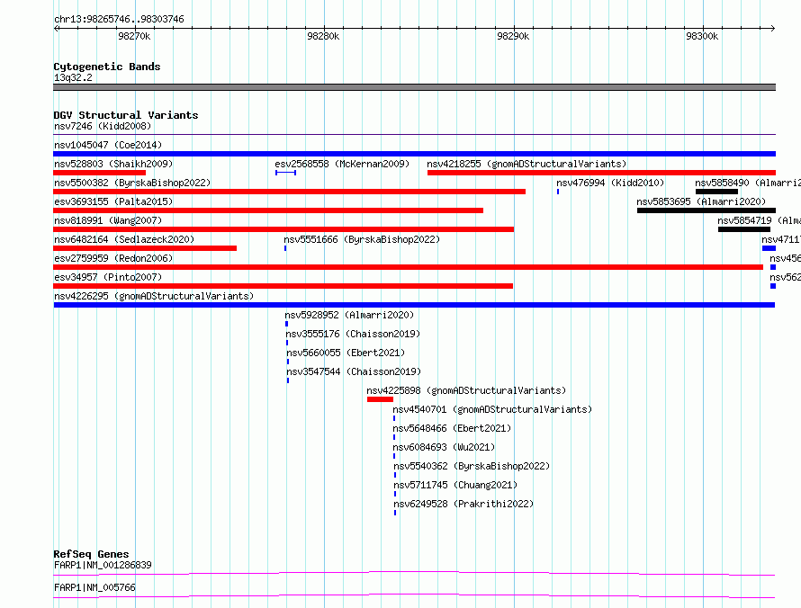
Task: Click the nsv6084693 (Wu2021) label
Action: pos(444,447)
